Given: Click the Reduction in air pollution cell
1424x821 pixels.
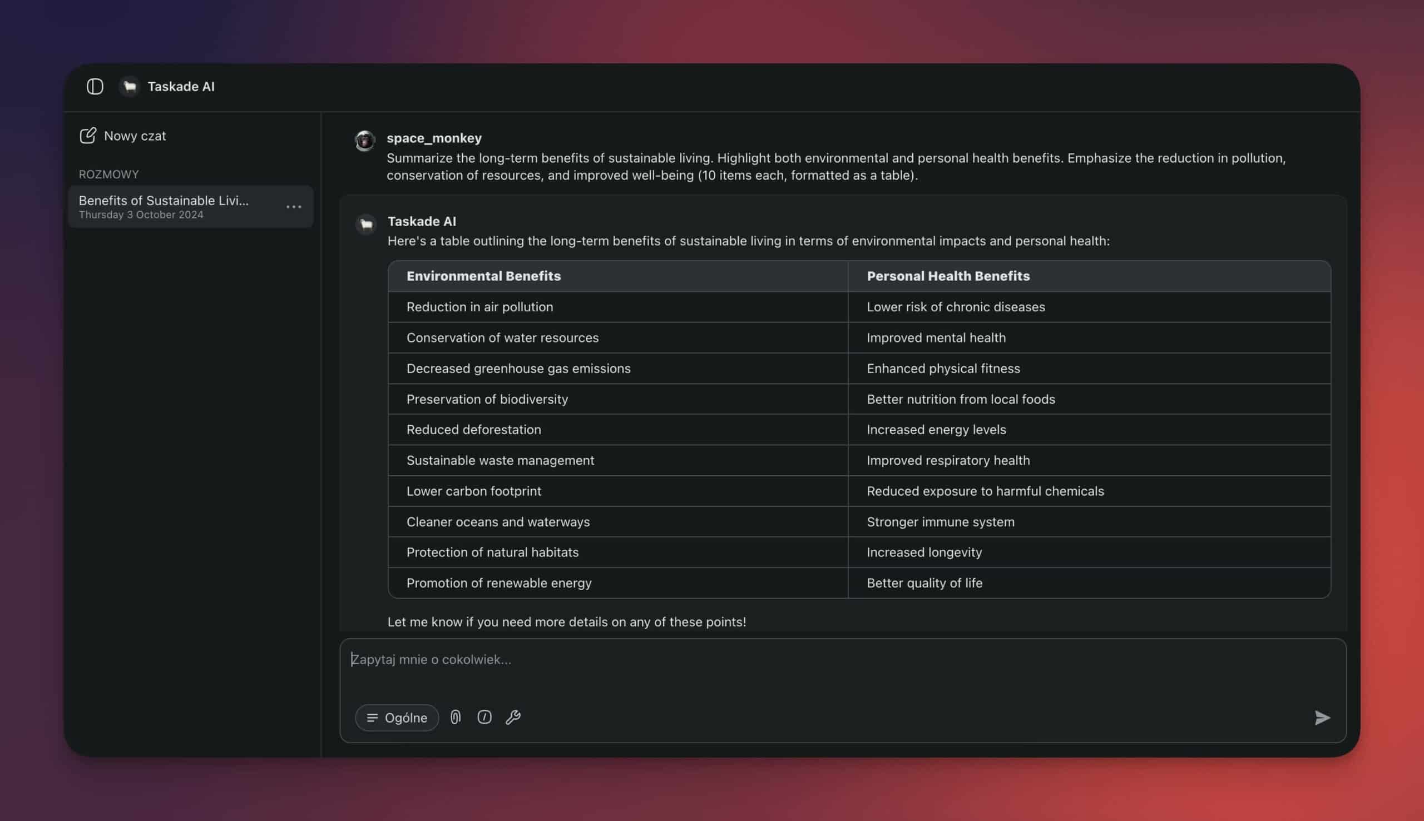Looking at the screenshot, I should 479,307.
